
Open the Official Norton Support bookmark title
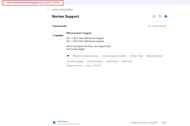click(x=79, y=33)
